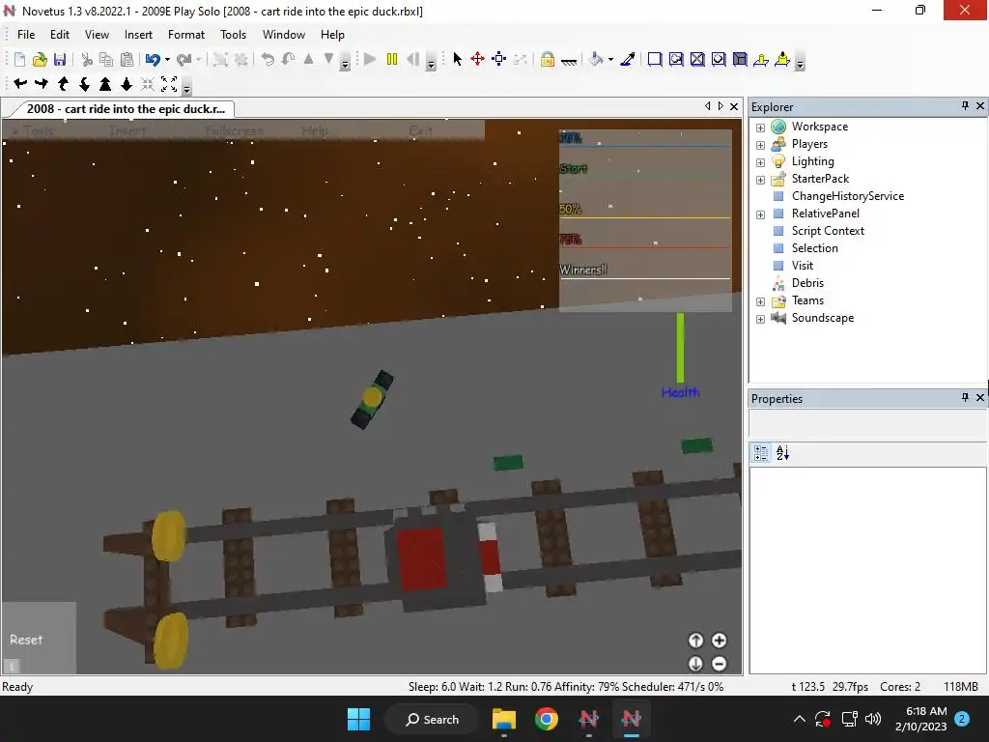Expand the RelativePanel tree node
Image resolution: width=989 pixels, height=742 pixels.
point(761,214)
